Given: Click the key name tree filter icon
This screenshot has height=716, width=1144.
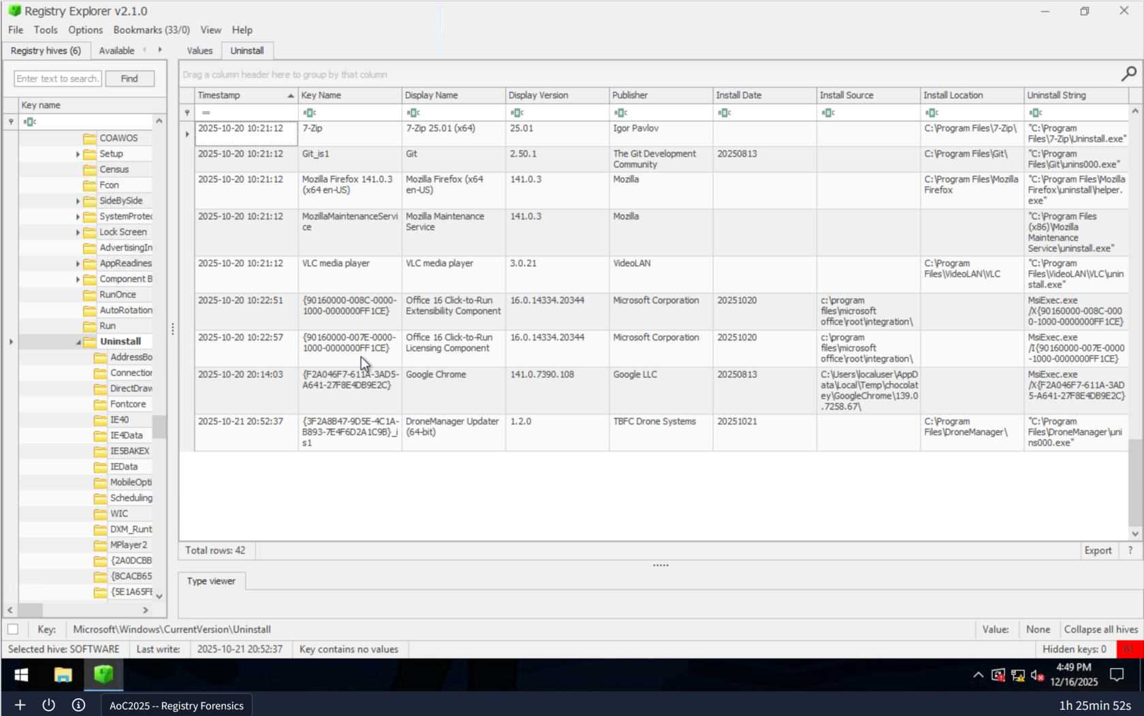Looking at the screenshot, I should coord(30,122).
